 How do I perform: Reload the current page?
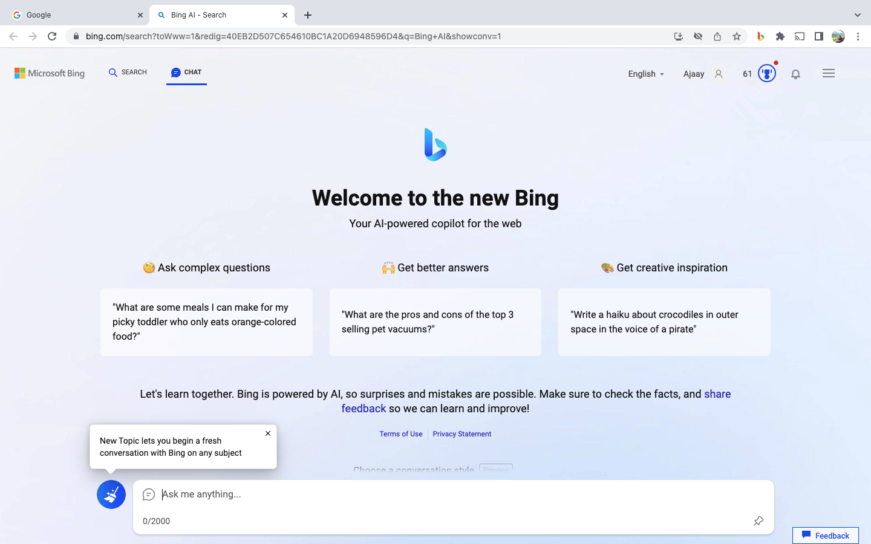pyautogui.click(x=52, y=36)
